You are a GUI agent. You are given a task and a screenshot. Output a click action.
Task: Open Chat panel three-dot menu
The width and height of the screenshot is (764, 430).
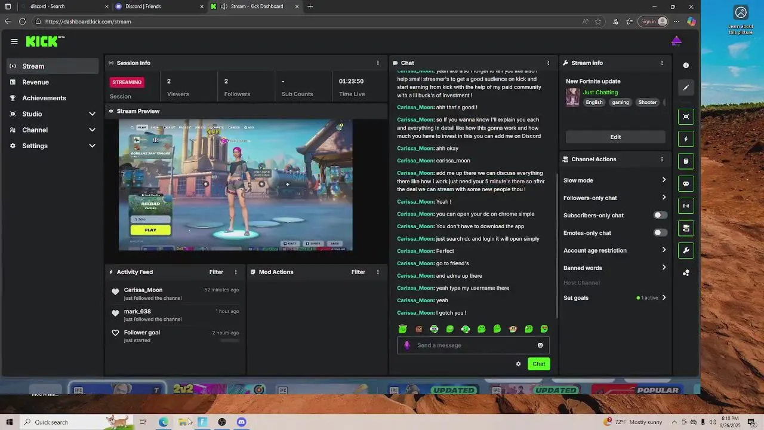pos(549,63)
